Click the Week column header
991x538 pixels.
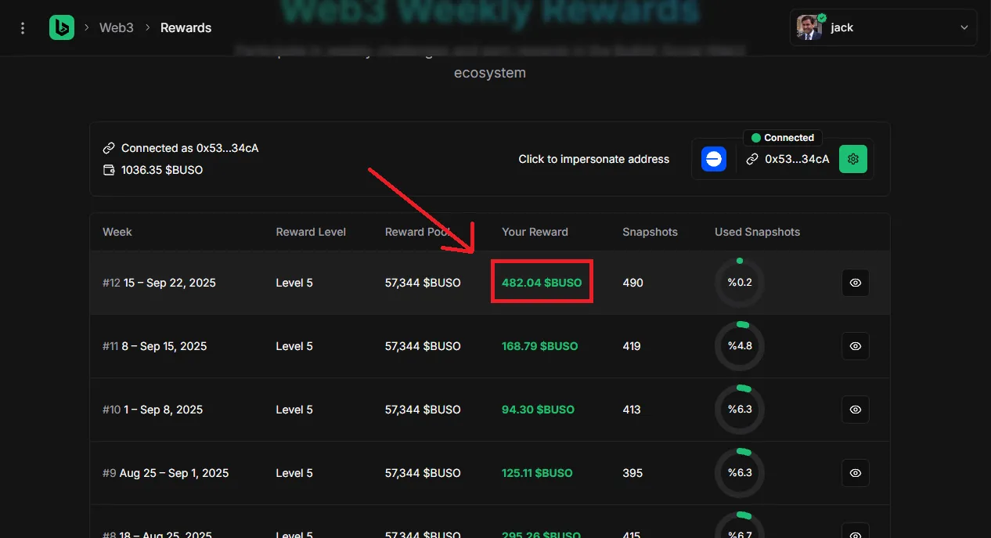(117, 232)
